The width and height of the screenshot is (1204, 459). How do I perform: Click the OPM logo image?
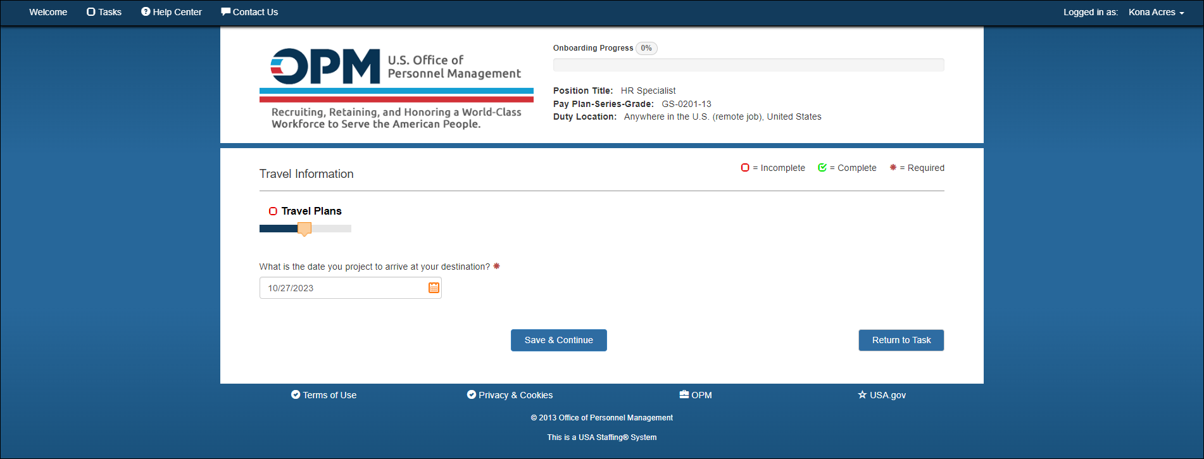point(396,89)
